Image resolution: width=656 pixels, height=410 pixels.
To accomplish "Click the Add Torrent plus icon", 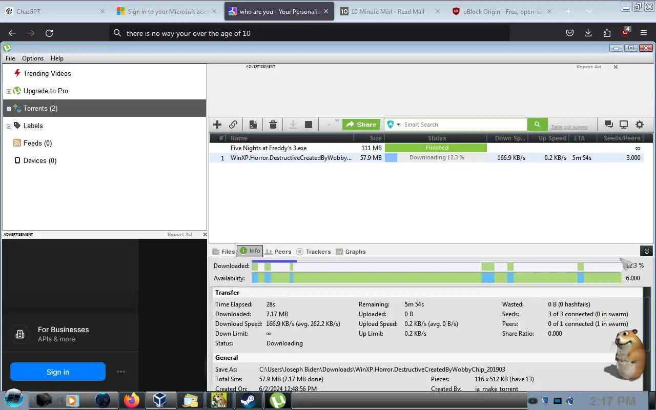I will [x=217, y=125].
